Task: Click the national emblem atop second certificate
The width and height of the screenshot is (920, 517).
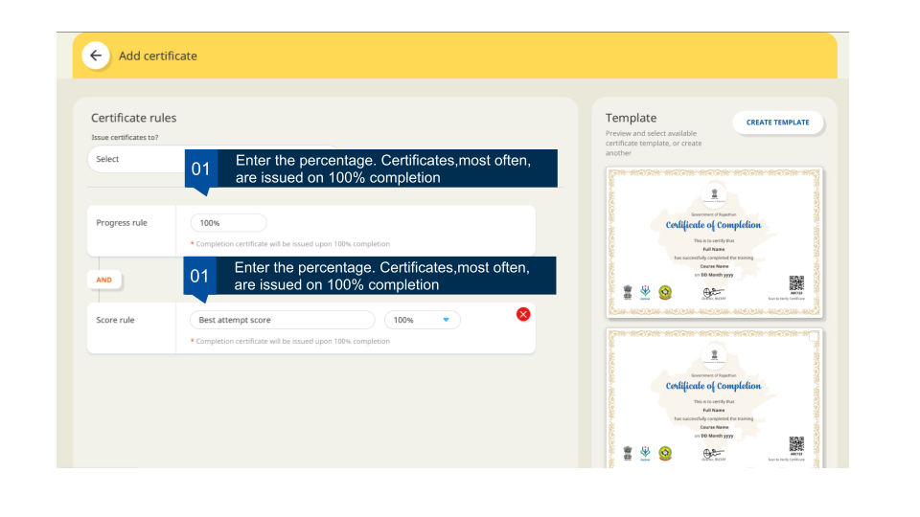Action: click(714, 355)
